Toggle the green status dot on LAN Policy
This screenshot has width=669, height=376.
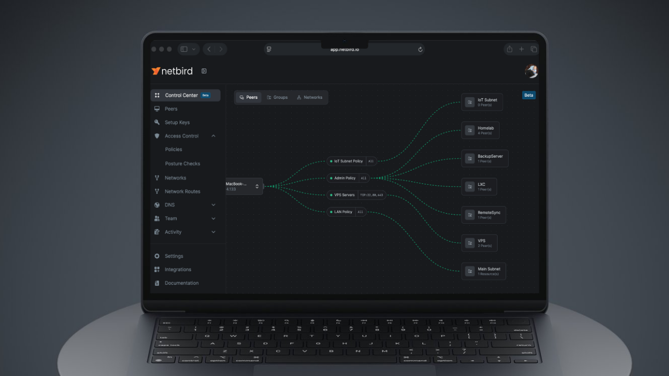coord(330,212)
